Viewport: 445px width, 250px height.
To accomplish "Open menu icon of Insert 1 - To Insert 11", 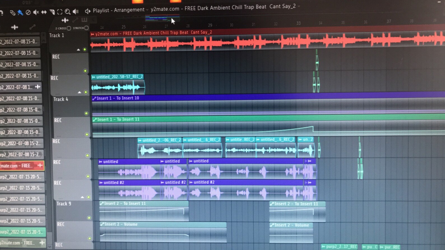I will point(95,120).
